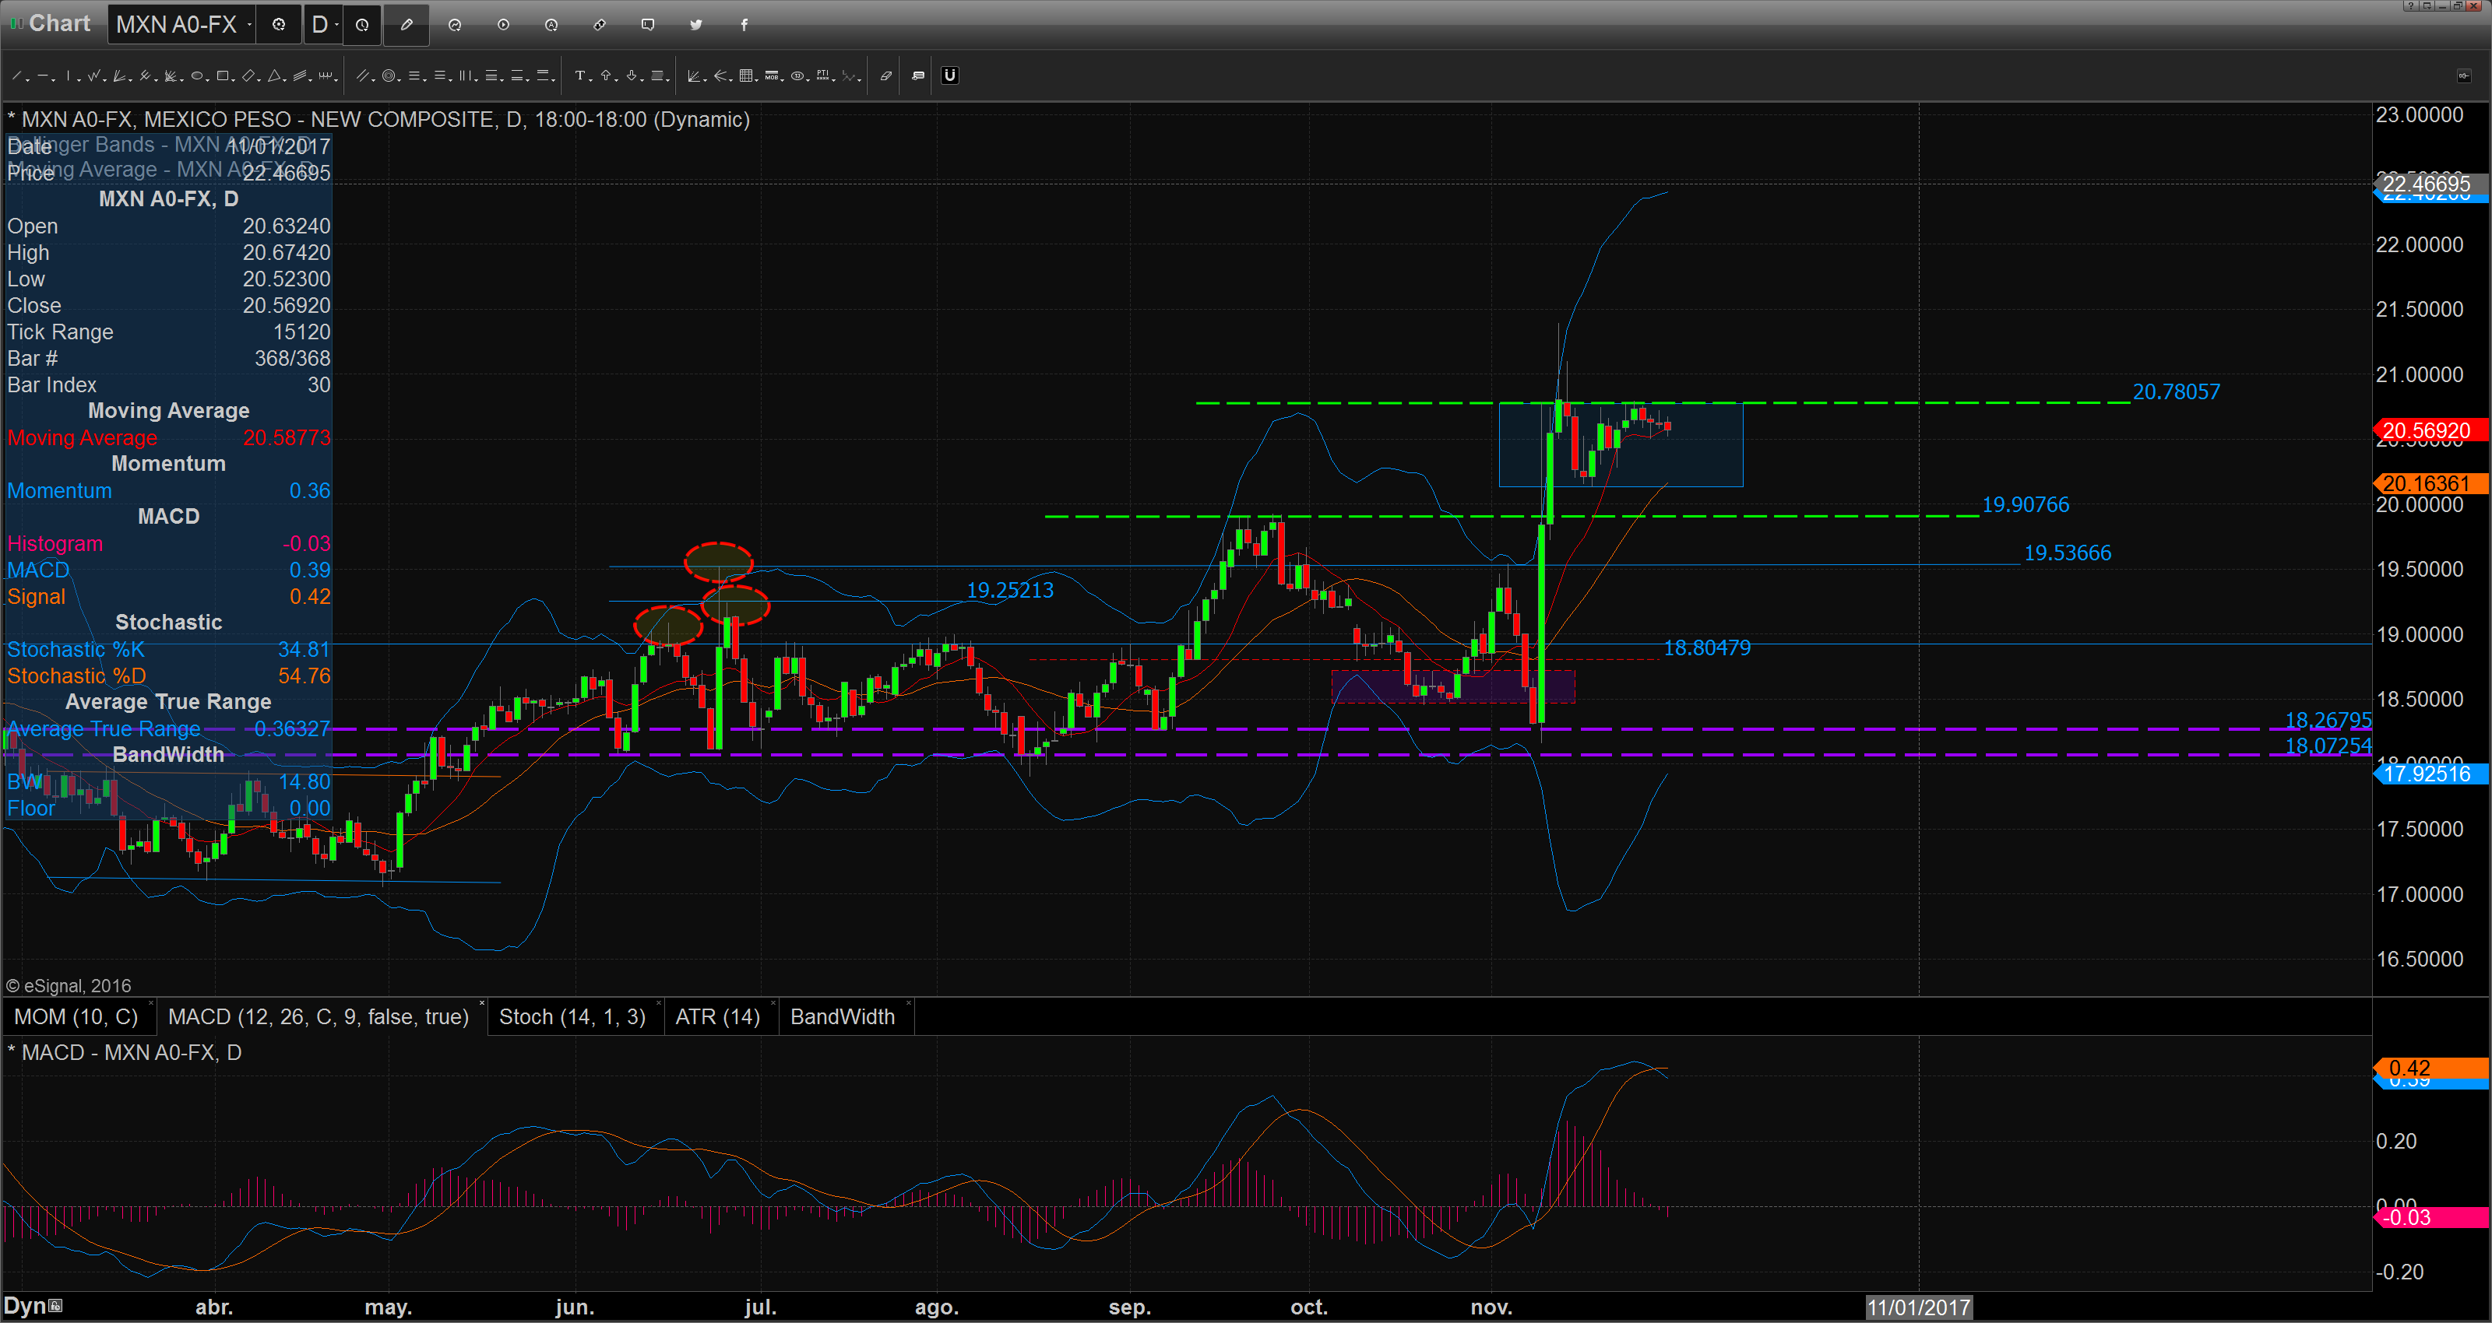The height and width of the screenshot is (1323, 2492).
Task: Click the 19.90766 level label
Action: click(2026, 505)
